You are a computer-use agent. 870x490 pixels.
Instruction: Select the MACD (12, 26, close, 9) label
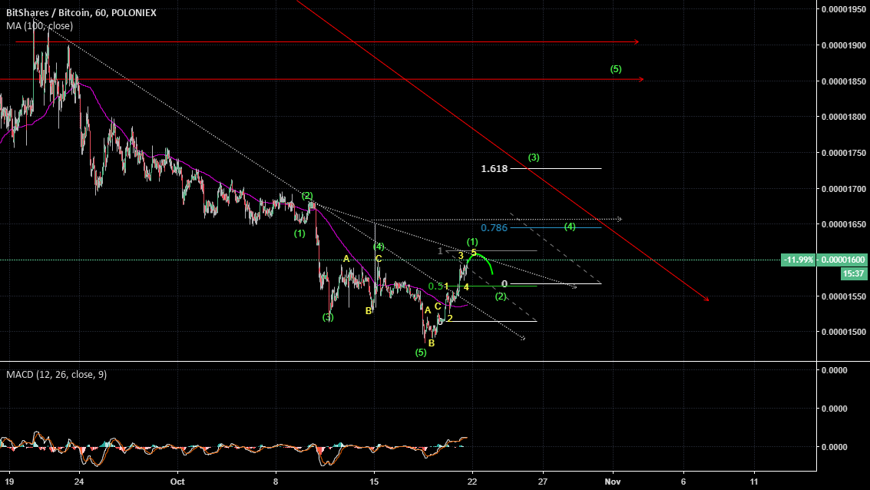click(x=57, y=375)
